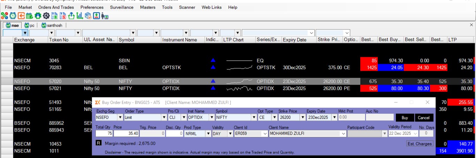Click the multicolor market watch circles toolbar icon
This screenshot has height=158, width=476.
coord(4,16)
